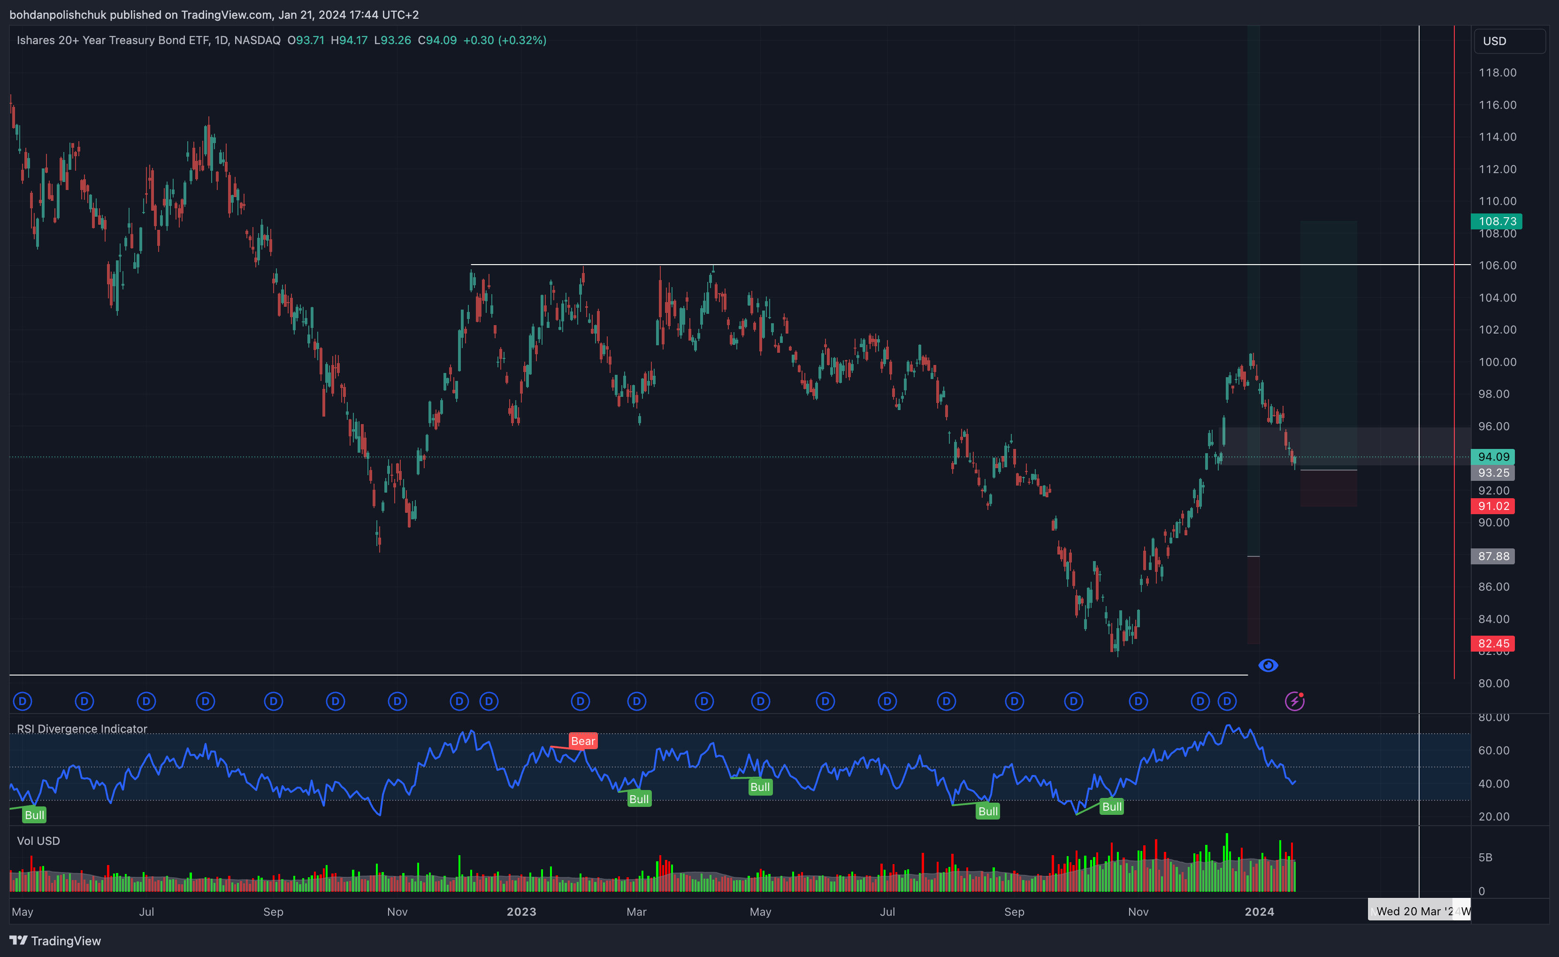
Task: Click the bohdanpolishchuk published header text
Action: click(214, 15)
